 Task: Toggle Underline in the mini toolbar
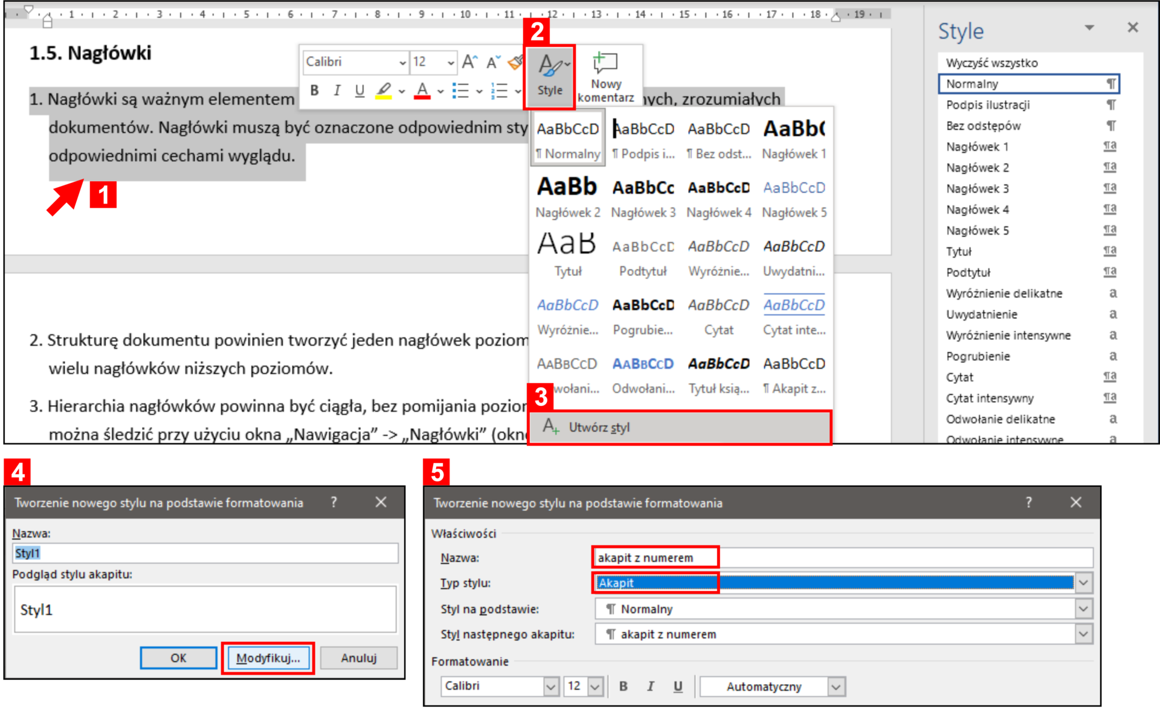pyautogui.click(x=359, y=91)
